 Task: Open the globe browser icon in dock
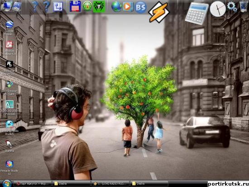coord(117,7)
